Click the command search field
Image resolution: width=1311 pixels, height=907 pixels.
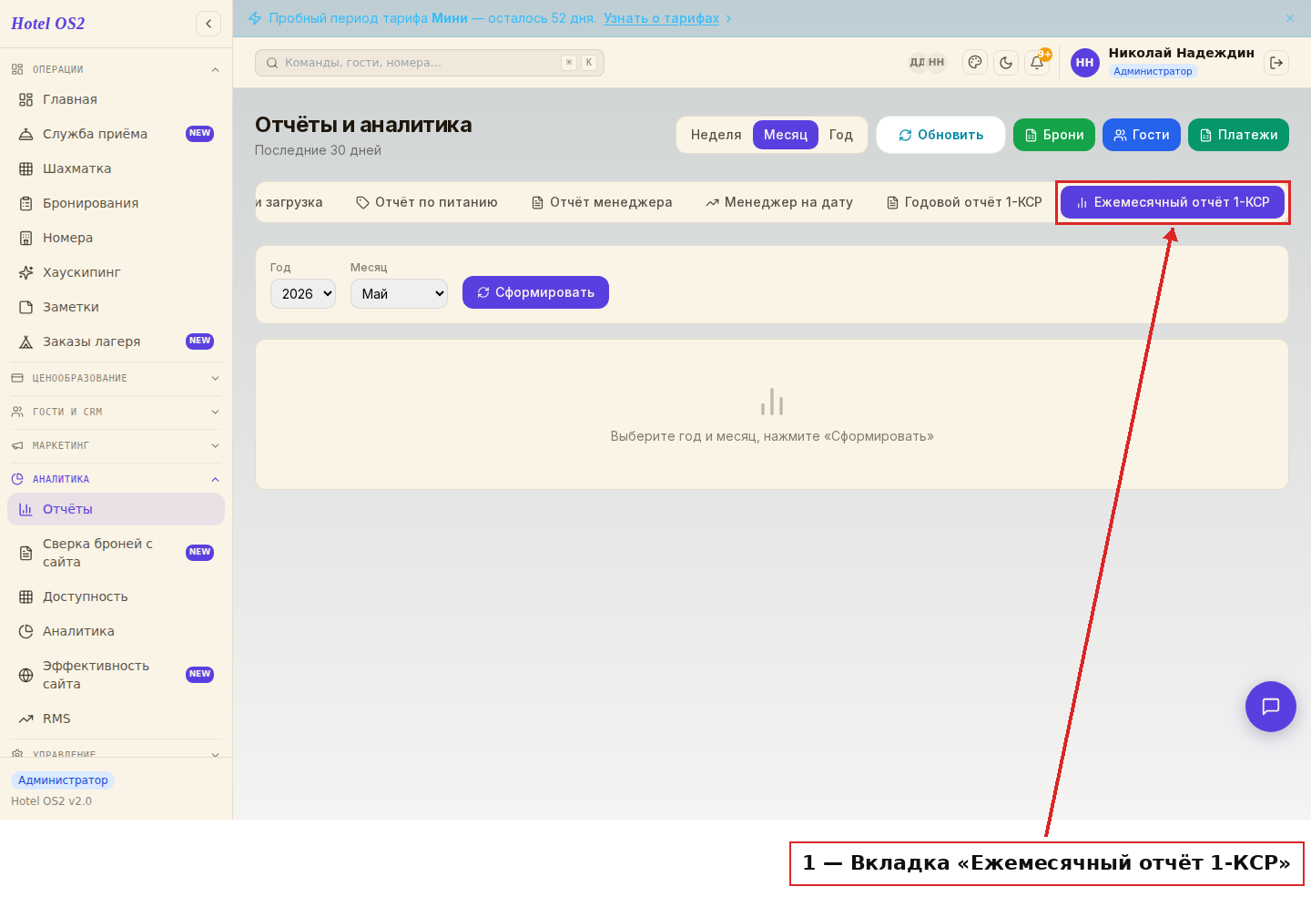click(x=430, y=63)
